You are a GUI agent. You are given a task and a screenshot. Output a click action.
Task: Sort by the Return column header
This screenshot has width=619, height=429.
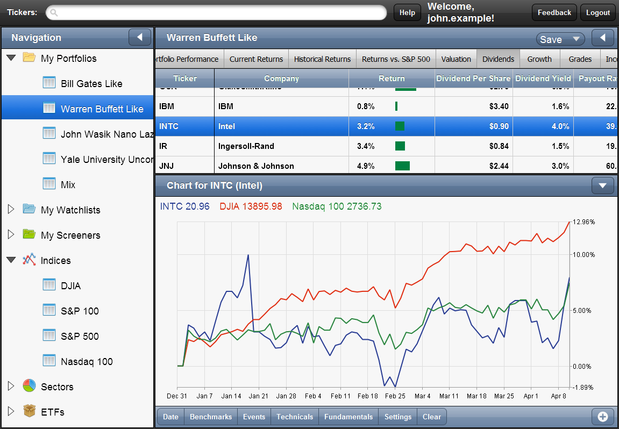(392, 78)
